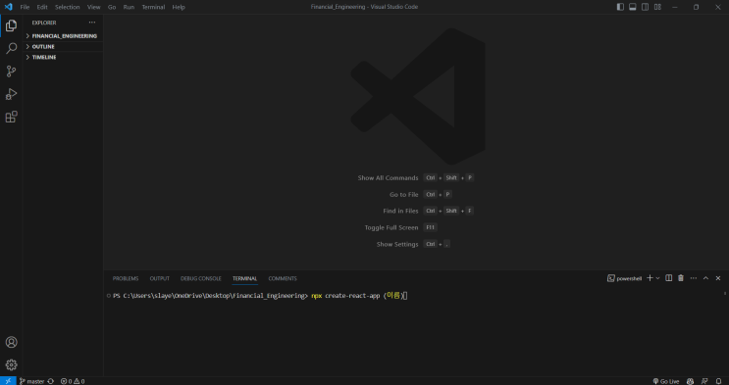Screen dimensions: 729x385
Task: Switch to the OUTPUT tab
Action: point(160,278)
